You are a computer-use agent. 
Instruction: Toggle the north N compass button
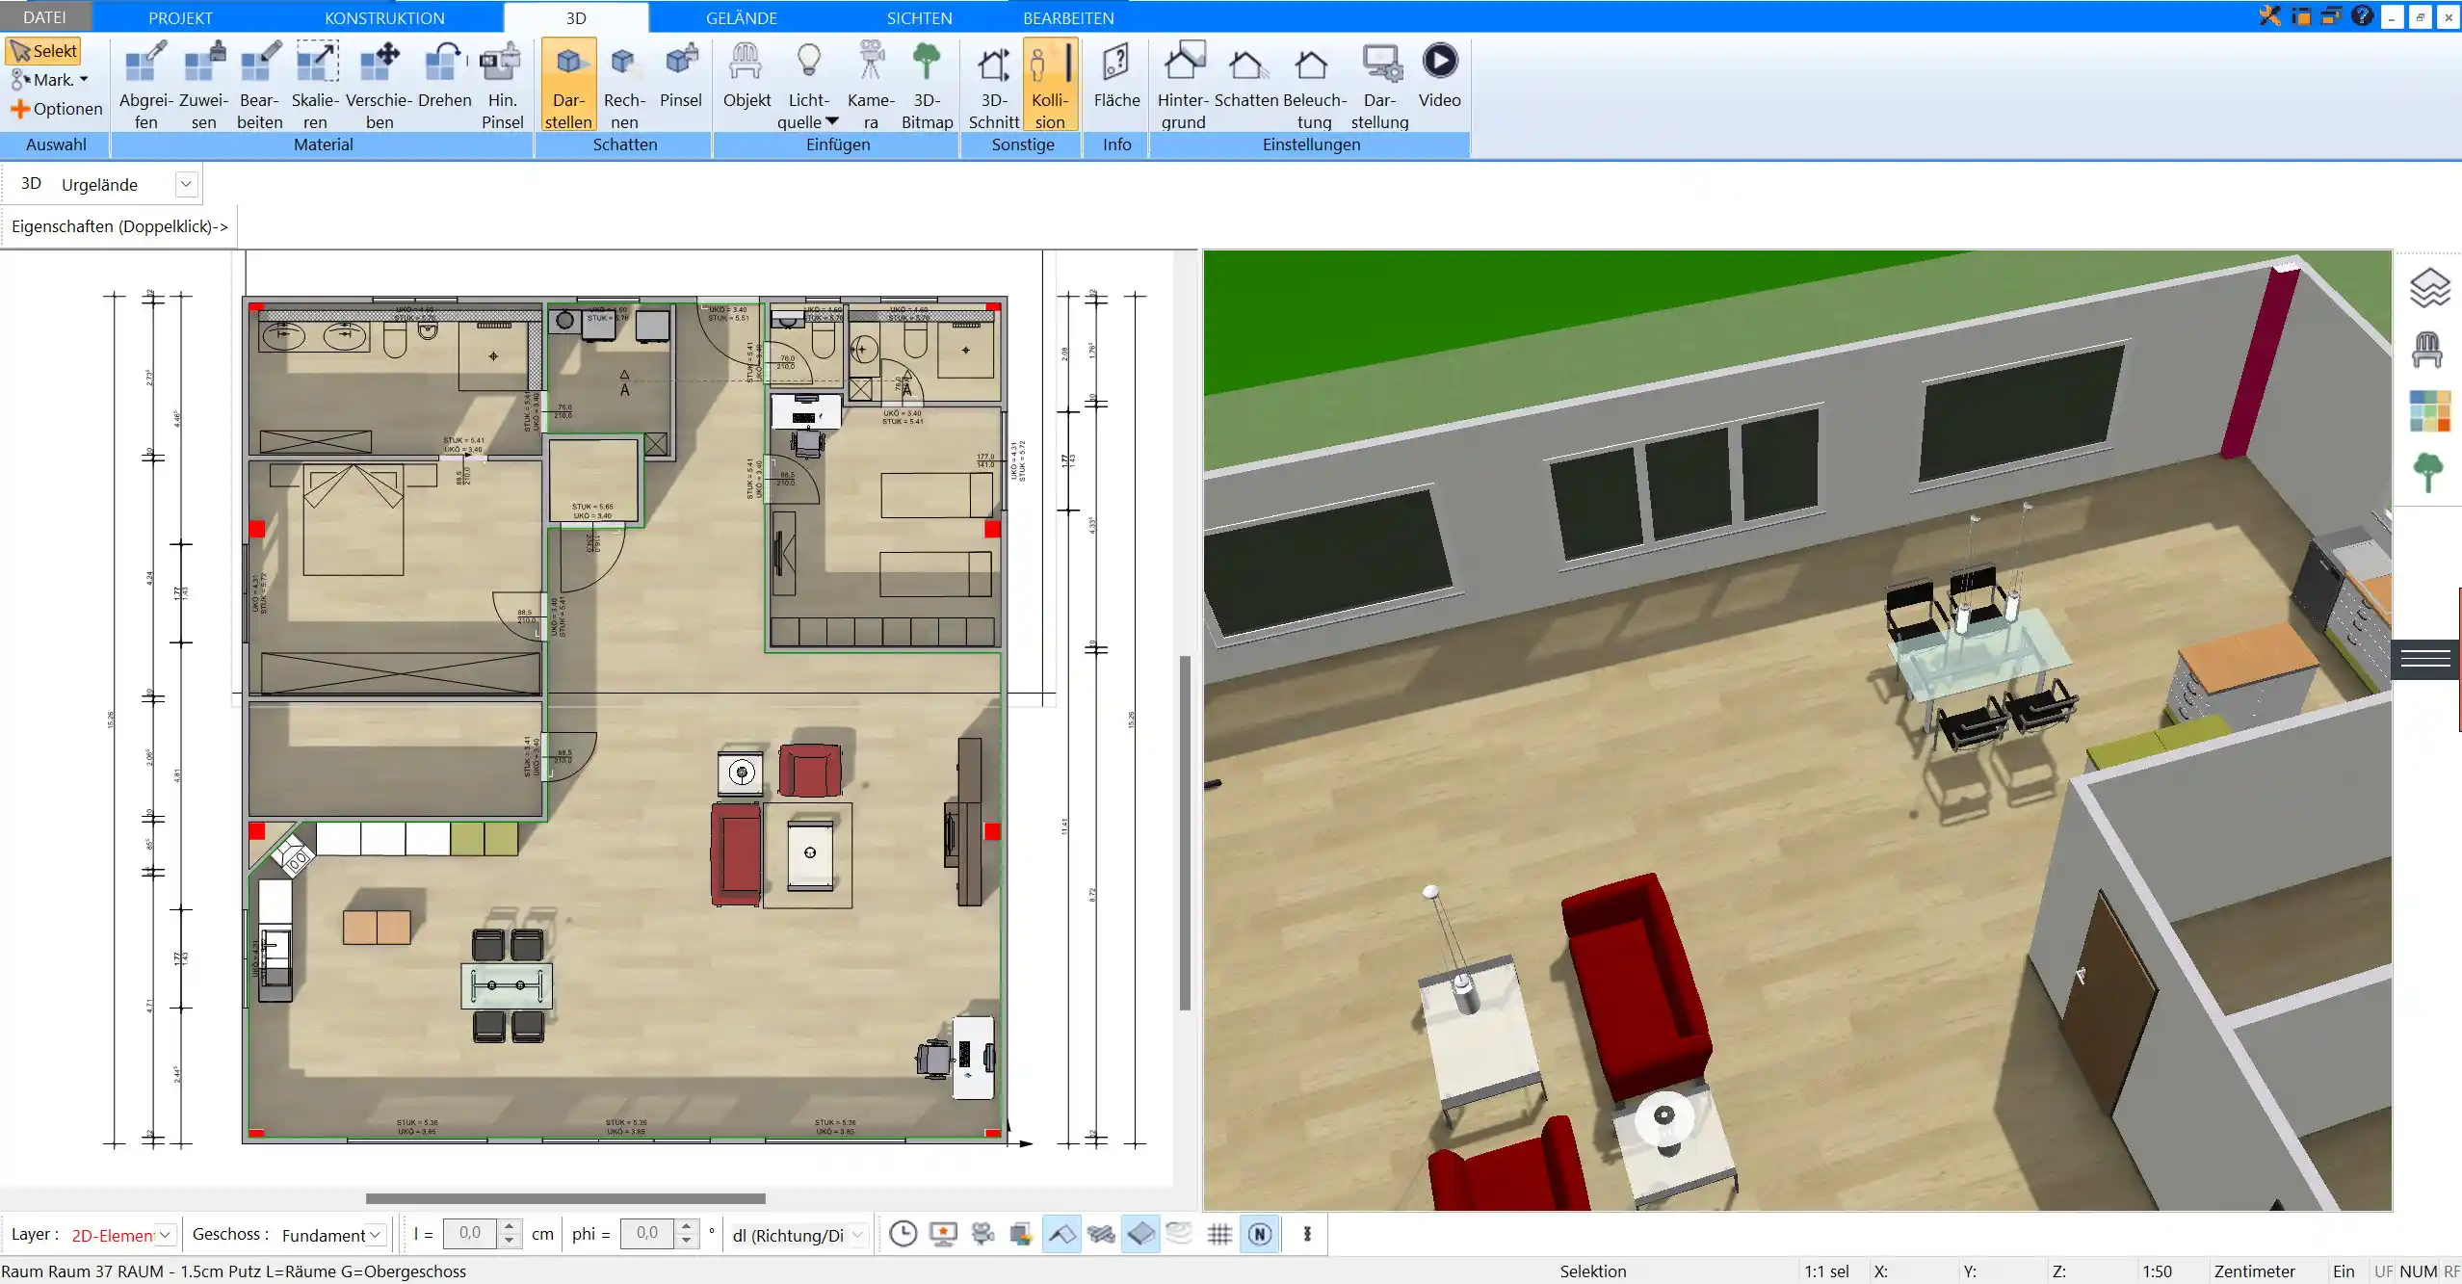pos(1260,1234)
